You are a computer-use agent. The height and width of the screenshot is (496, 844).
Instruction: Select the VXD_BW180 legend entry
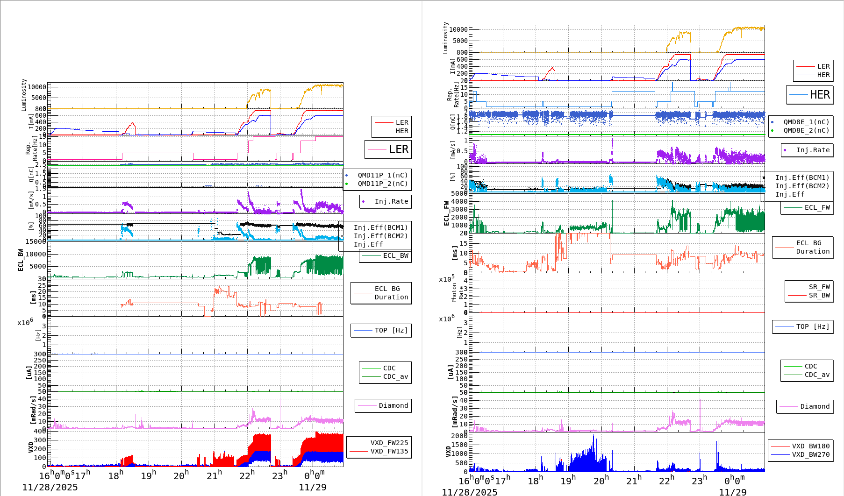tap(810, 446)
